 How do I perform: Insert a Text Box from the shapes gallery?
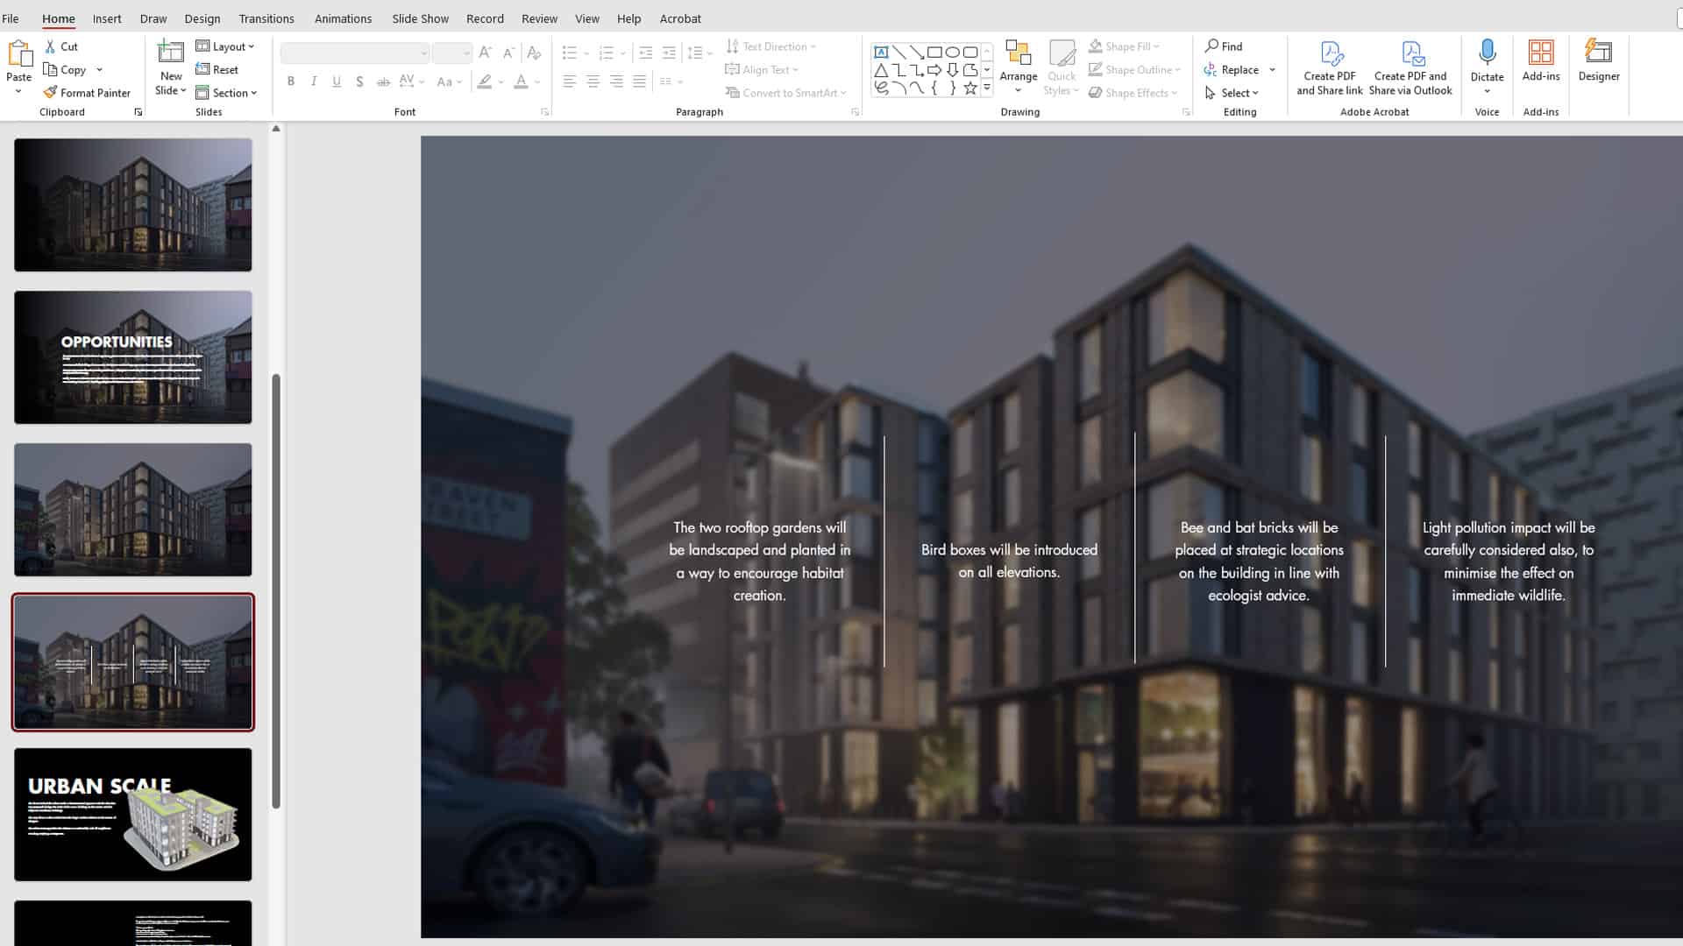coord(883,52)
